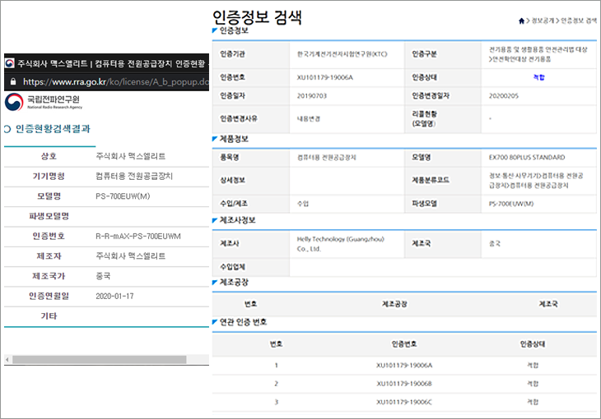Click the 인증현황검색결과 heading
601x419 pixels.
(x=53, y=129)
